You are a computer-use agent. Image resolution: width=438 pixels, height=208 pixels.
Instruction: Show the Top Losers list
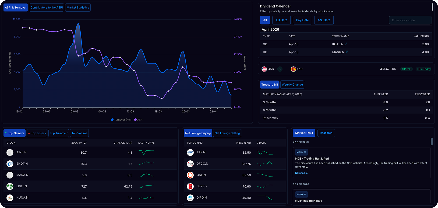pos(37,133)
